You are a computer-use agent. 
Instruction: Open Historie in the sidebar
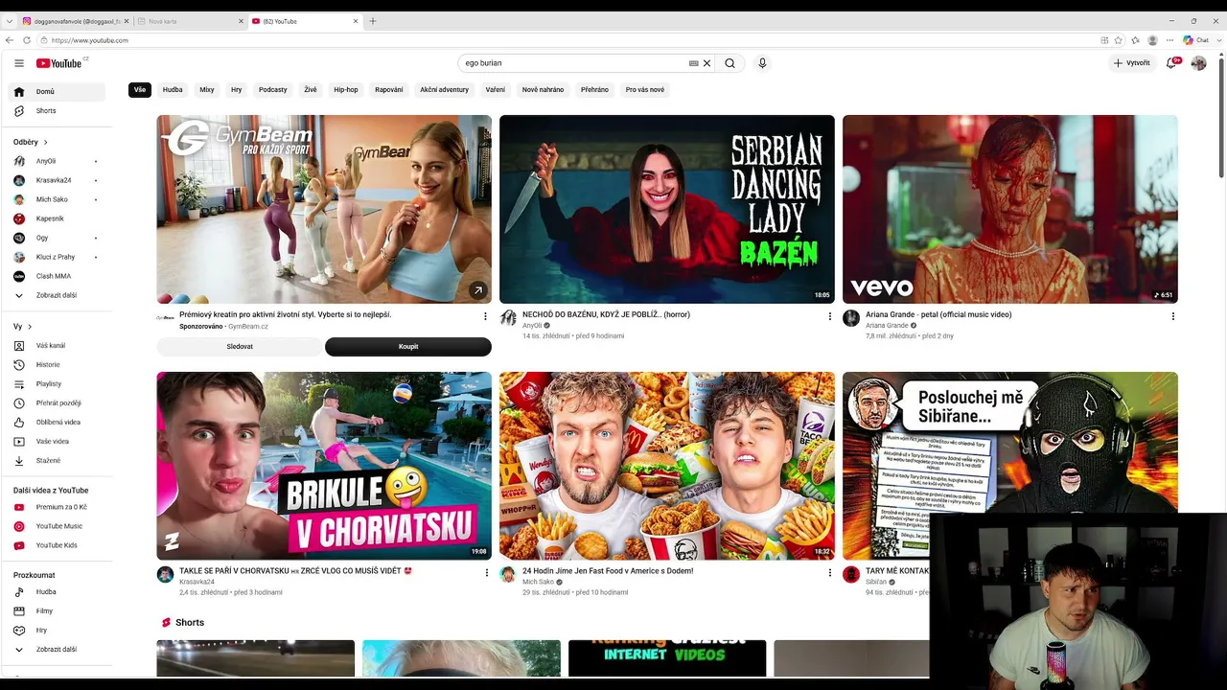coord(58,365)
